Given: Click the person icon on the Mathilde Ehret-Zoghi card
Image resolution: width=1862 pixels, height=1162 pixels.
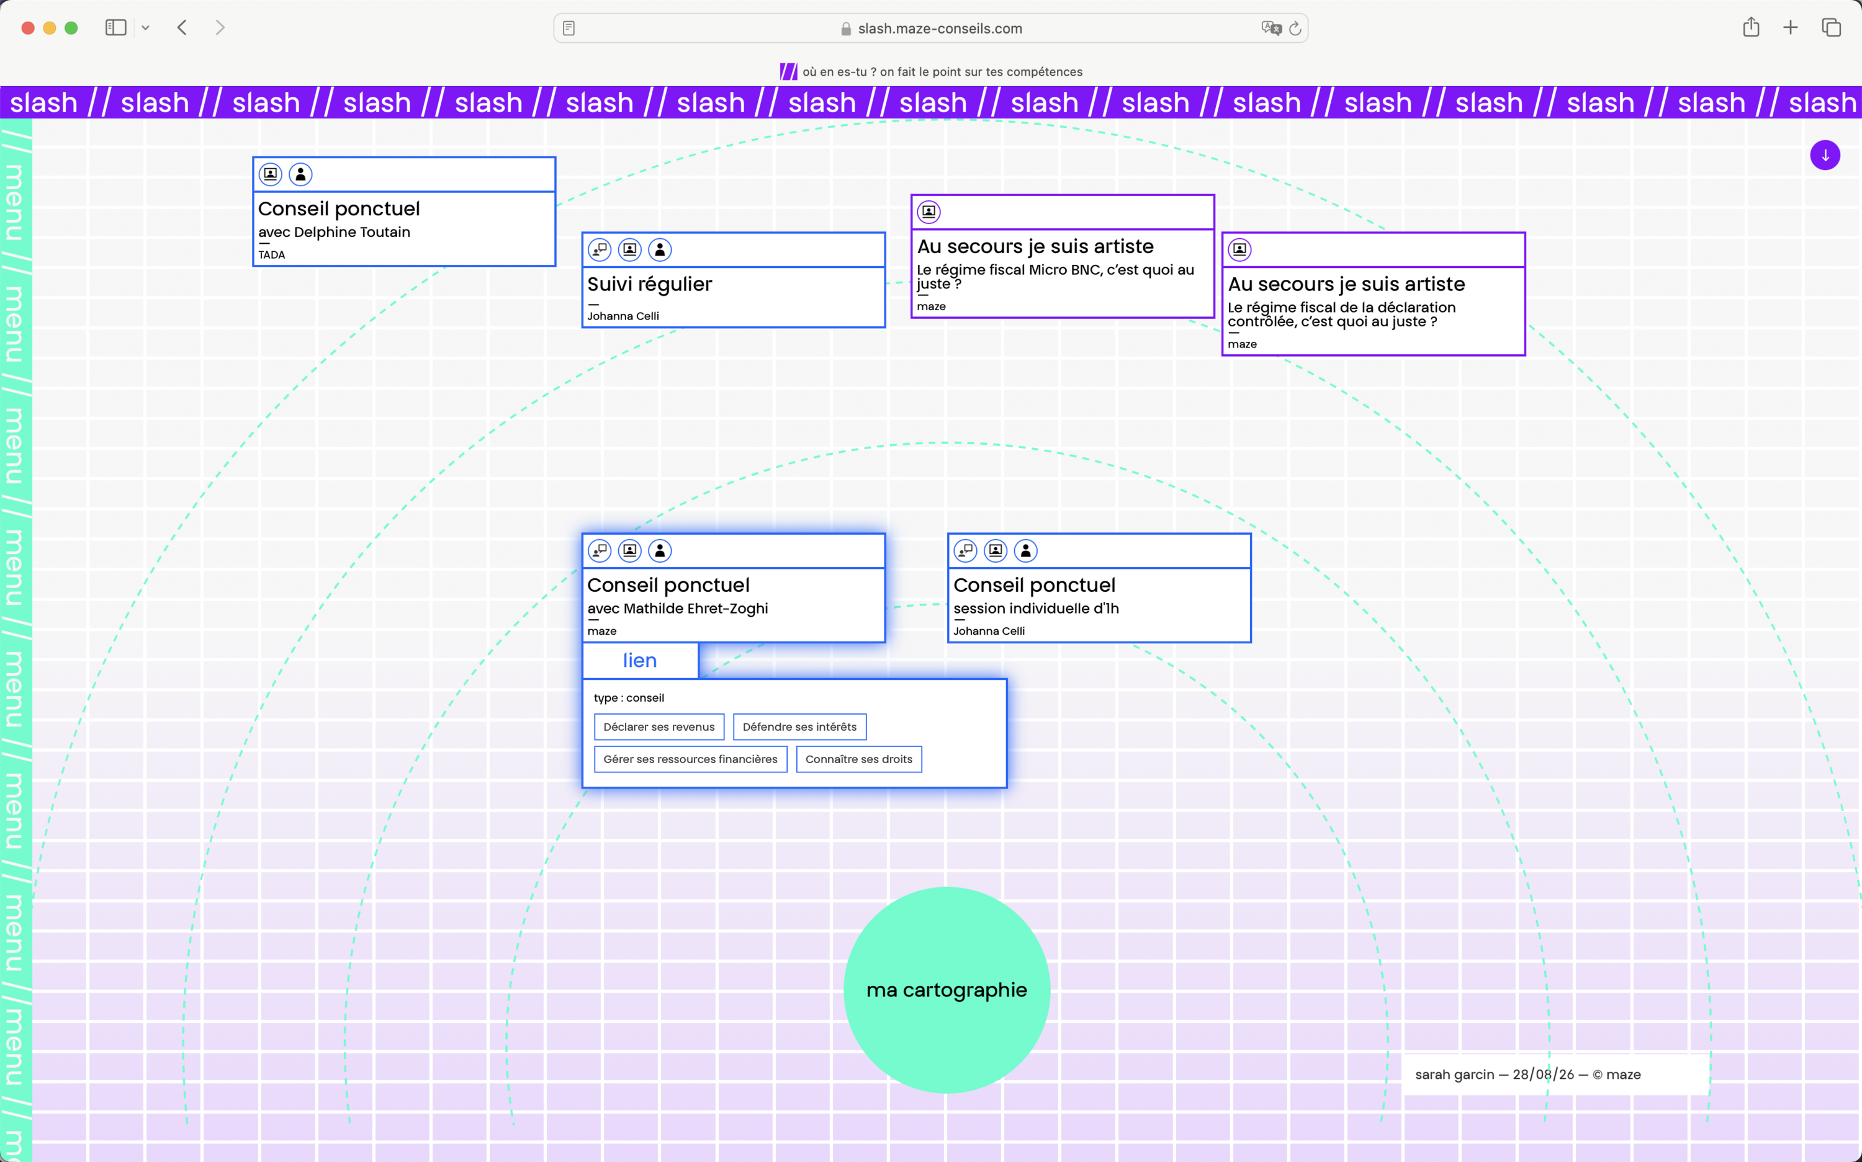Looking at the screenshot, I should (660, 550).
